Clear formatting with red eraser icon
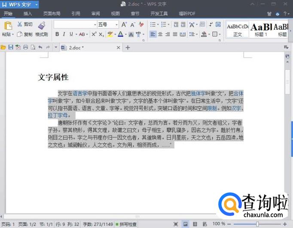 141,24
